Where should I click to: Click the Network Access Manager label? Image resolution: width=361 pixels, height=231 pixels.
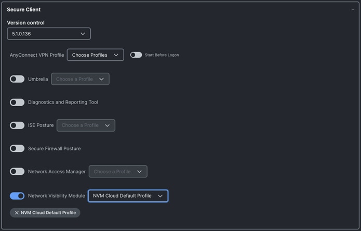click(57, 172)
